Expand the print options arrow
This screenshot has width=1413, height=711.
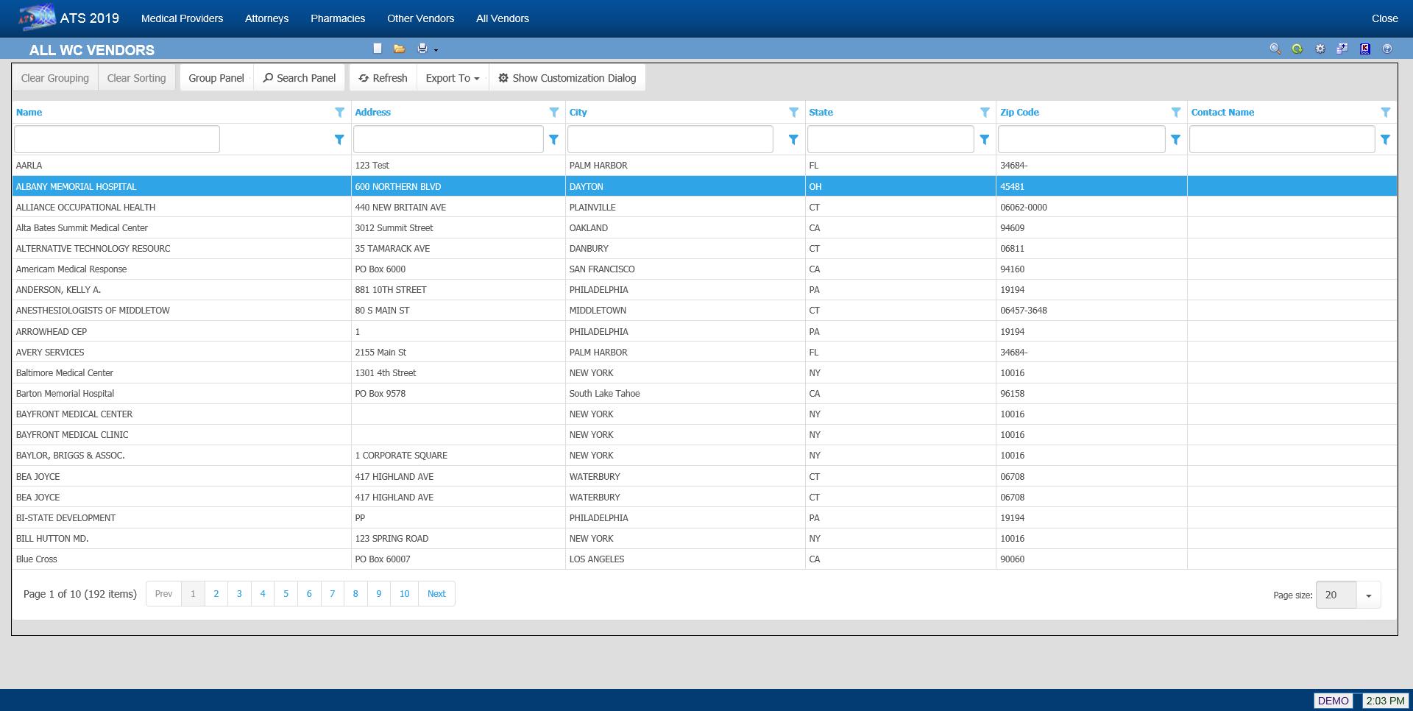tap(436, 50)
